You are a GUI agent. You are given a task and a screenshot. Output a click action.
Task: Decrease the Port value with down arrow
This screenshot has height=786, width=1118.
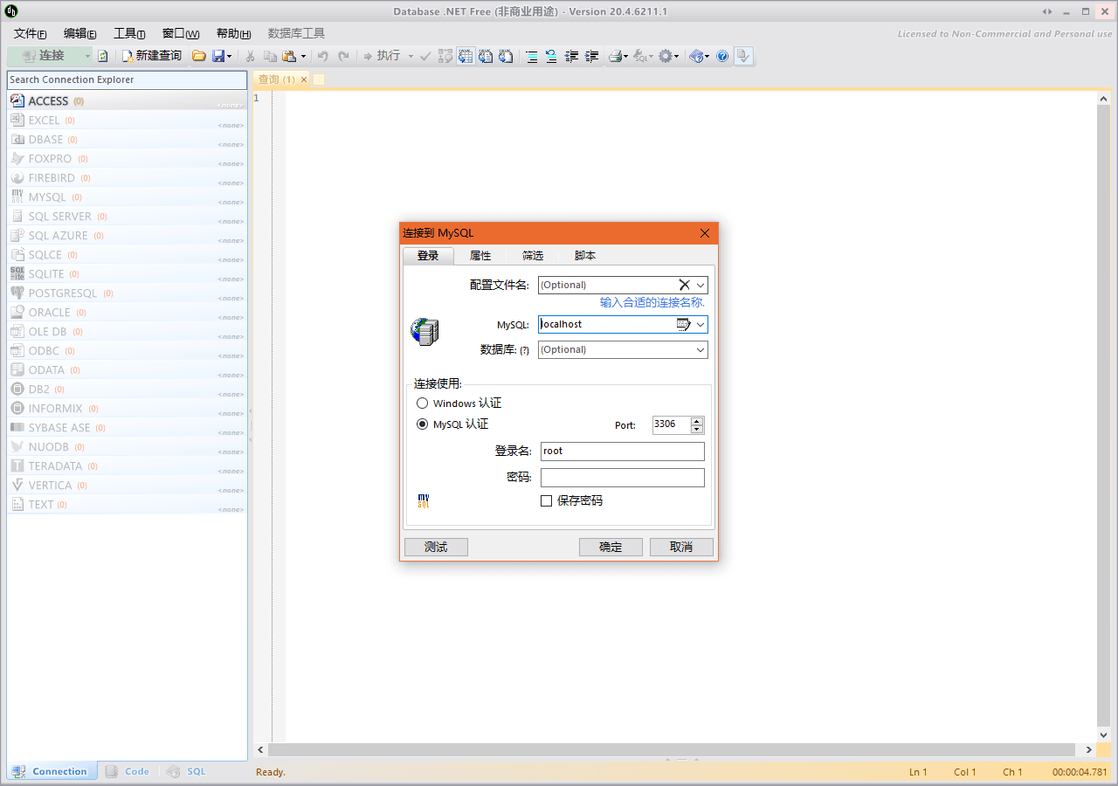pos(696,430)
